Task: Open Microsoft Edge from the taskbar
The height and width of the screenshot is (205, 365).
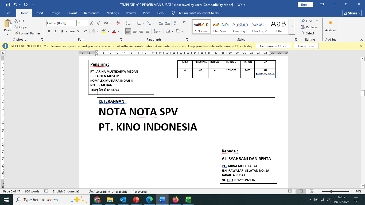Action: [149, 200]
